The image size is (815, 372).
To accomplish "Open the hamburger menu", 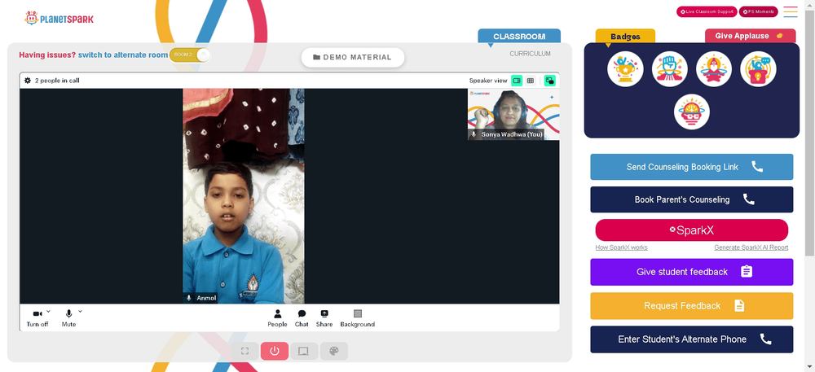I will click(790, 11).
